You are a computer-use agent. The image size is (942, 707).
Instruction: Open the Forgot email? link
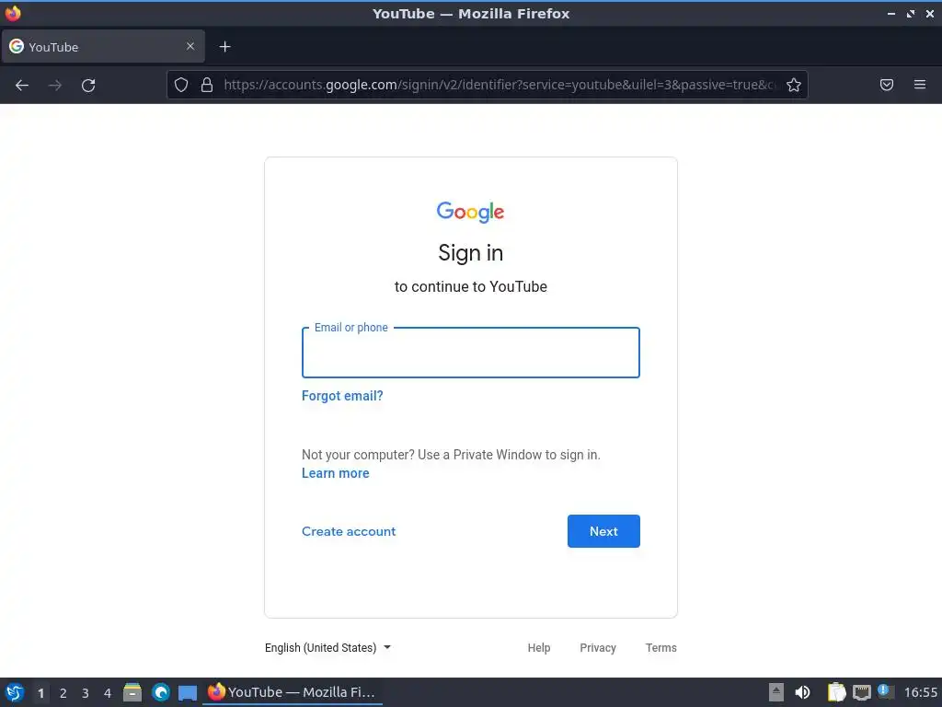[342, 396]
